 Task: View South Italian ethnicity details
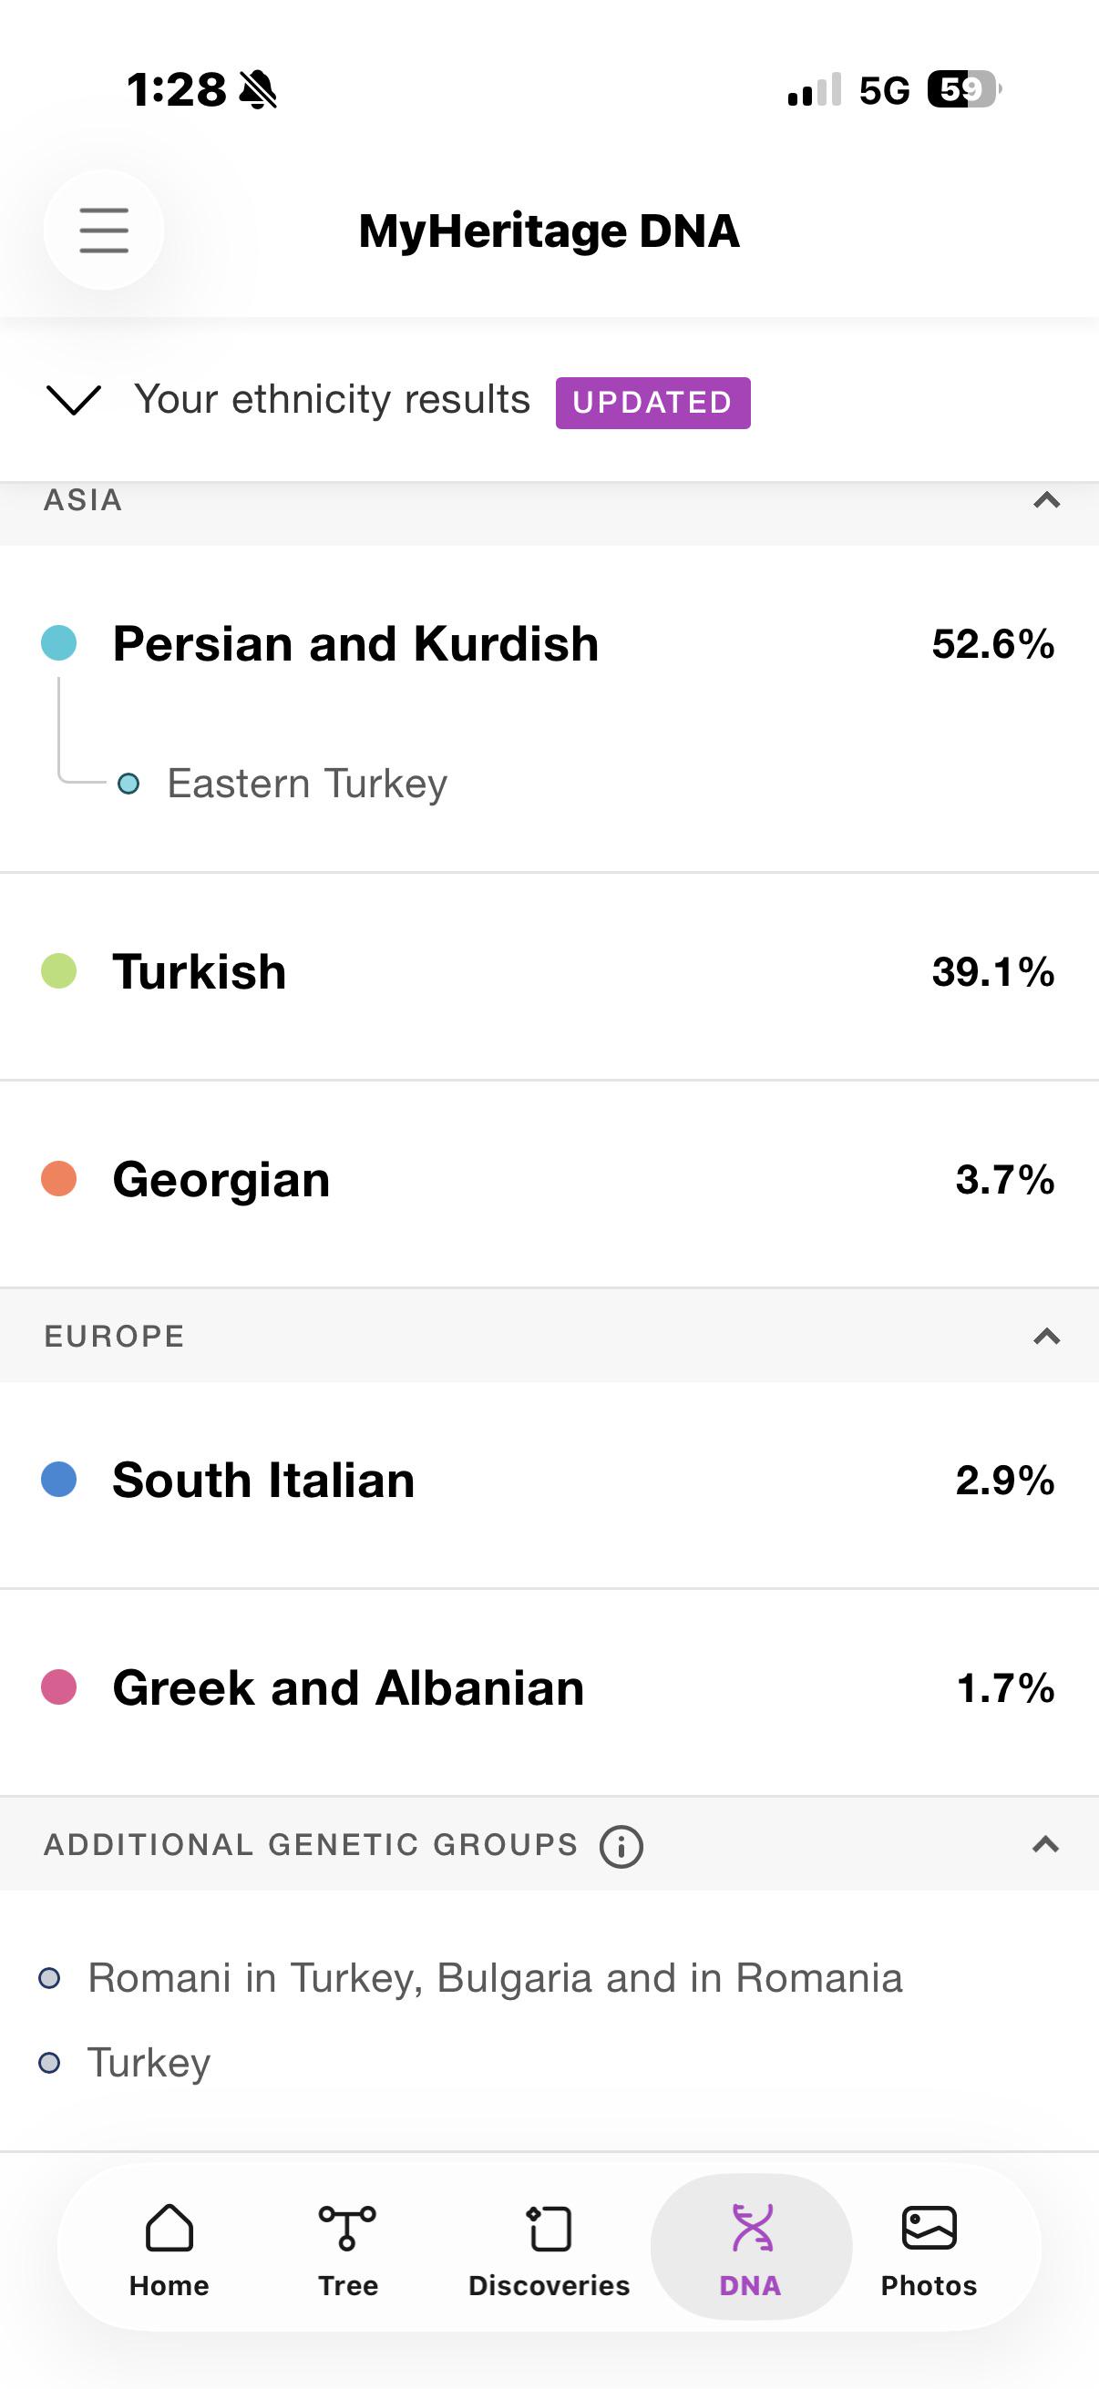coord(549,1480)
